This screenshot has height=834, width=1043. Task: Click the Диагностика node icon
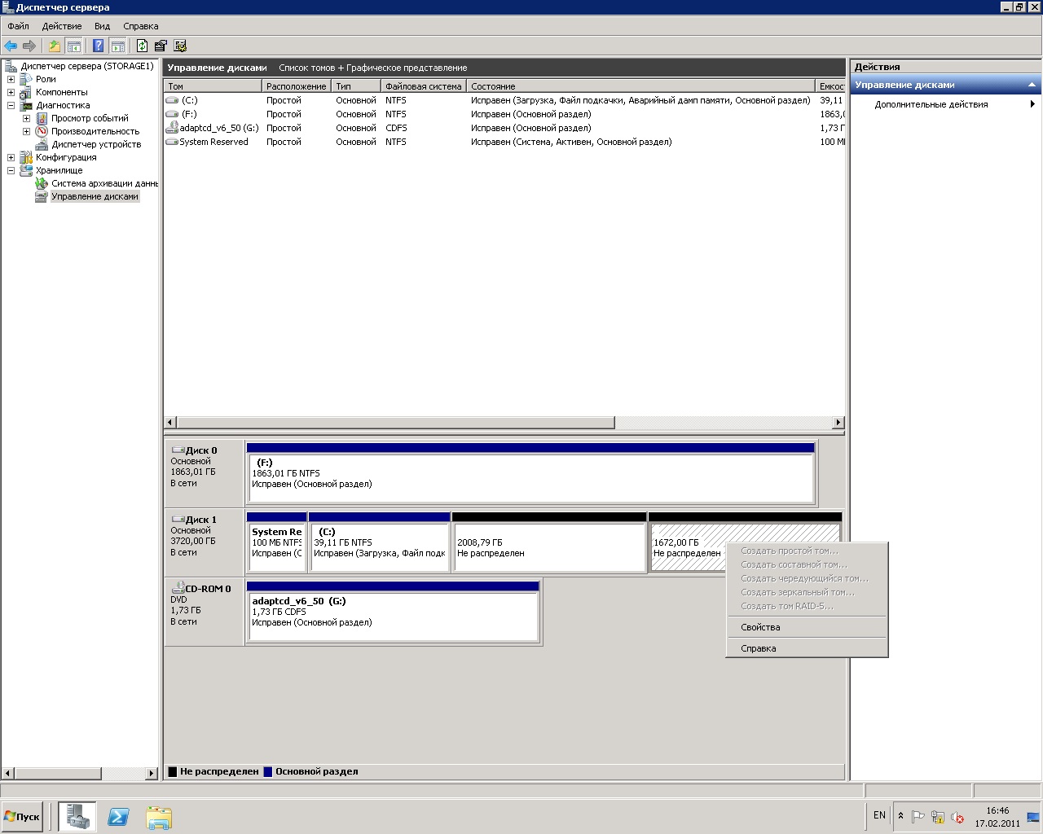tap(26, 105)
